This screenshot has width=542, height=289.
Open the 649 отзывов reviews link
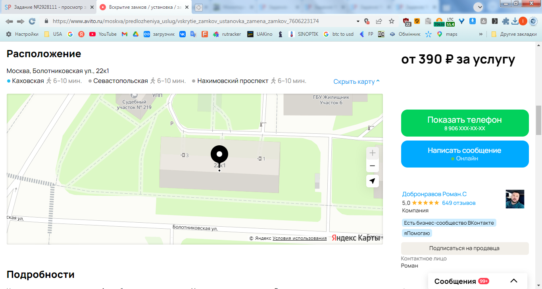coord(459,203)
